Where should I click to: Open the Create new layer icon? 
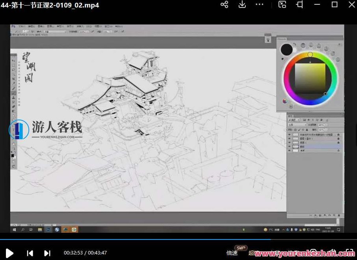coord(334,215)
